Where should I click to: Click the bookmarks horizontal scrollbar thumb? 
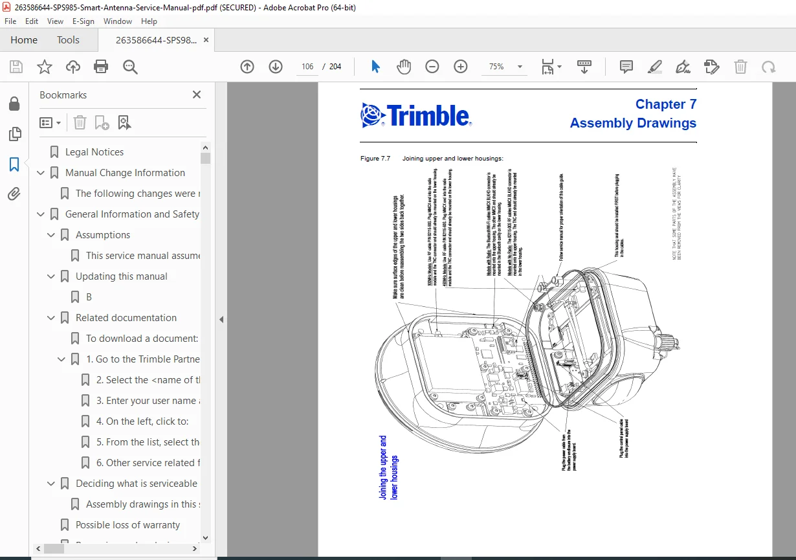coord(54,549)
